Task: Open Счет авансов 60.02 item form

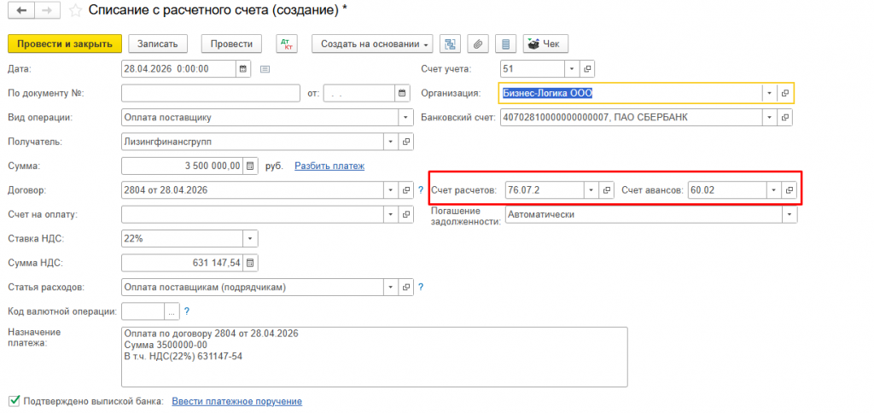Action: [x=790, y=190]
